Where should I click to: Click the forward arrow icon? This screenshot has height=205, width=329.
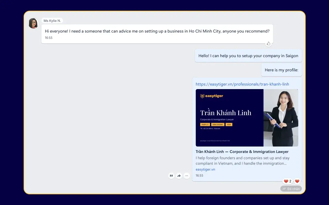[179, 176]
